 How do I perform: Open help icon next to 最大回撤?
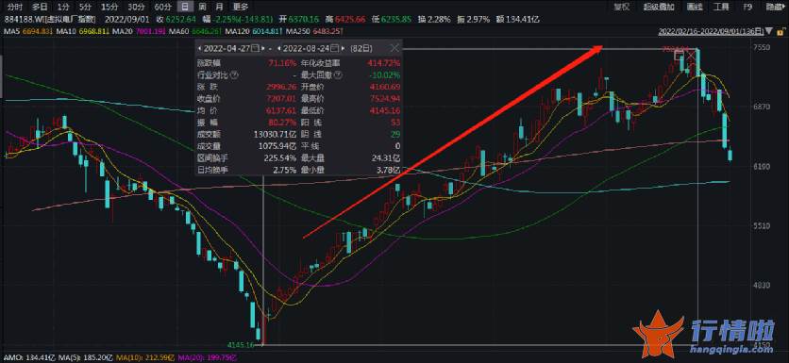tap(337, 75)
